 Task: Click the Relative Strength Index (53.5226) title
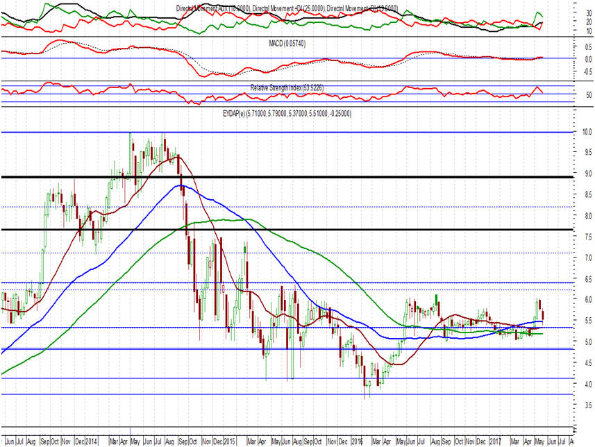coord(287,87)
